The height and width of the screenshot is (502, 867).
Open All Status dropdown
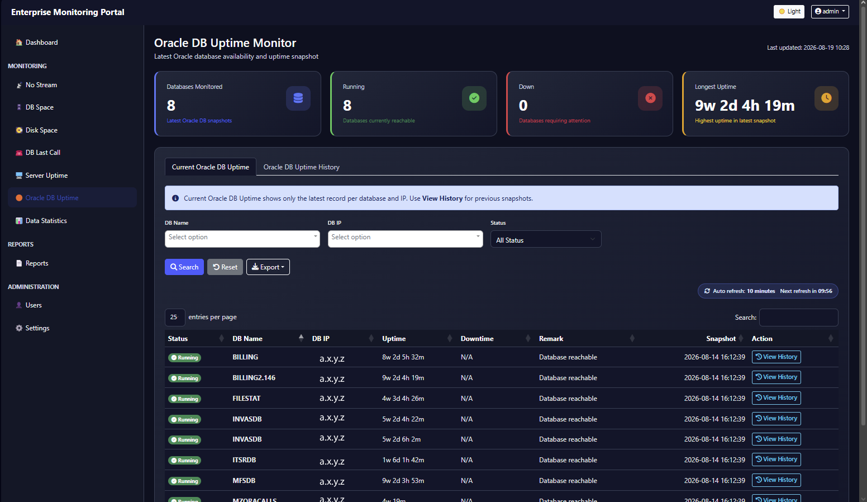[546, 239]
